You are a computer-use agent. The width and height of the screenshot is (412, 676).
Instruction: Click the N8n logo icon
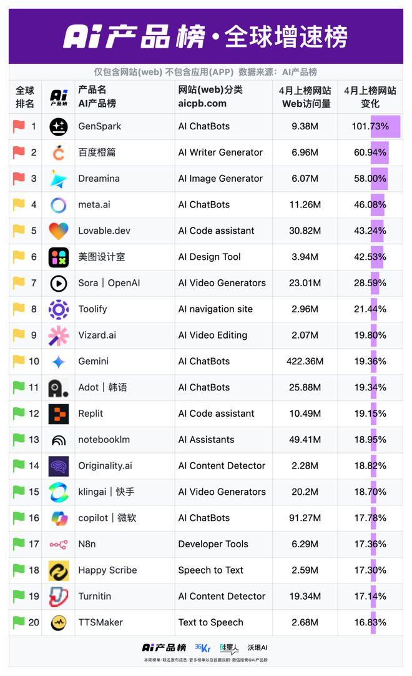point(59,544)
